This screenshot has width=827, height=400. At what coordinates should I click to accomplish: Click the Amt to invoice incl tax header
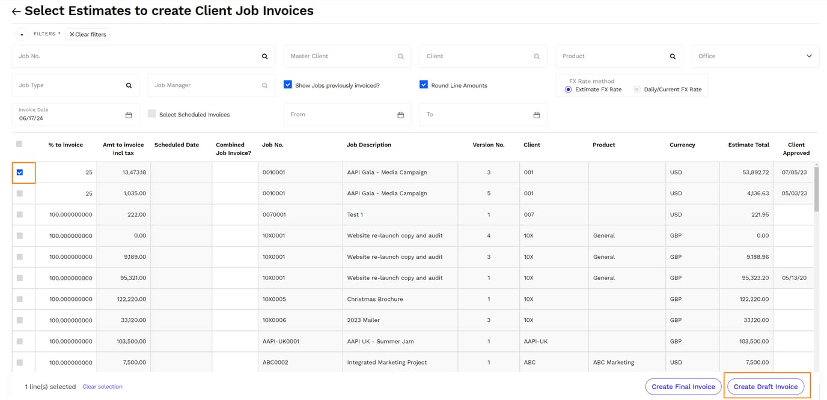coord(123,149)
